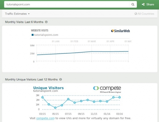Click the magnifier search icon
The height and width of the screenshot is (122, 159).
tap(133, 4)
